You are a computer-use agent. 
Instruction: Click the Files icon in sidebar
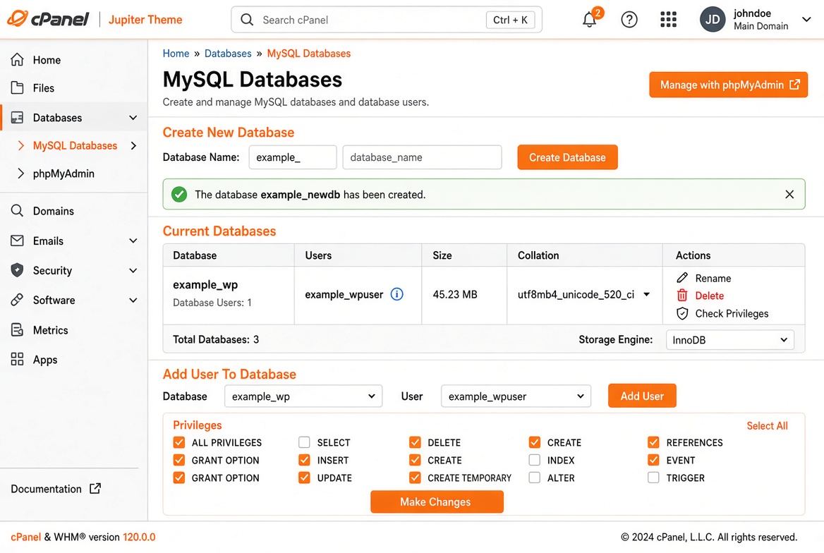[x=18, y=87]
